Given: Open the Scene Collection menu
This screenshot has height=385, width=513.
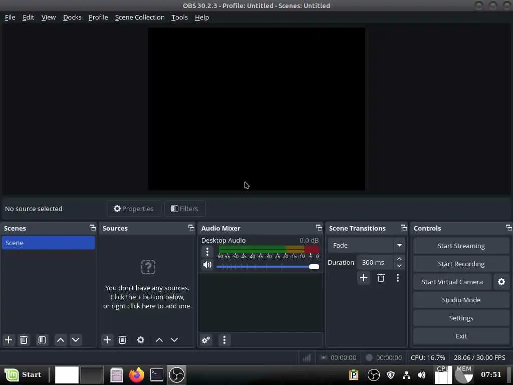Looking at the screenshot, I should tap(140, 18).
